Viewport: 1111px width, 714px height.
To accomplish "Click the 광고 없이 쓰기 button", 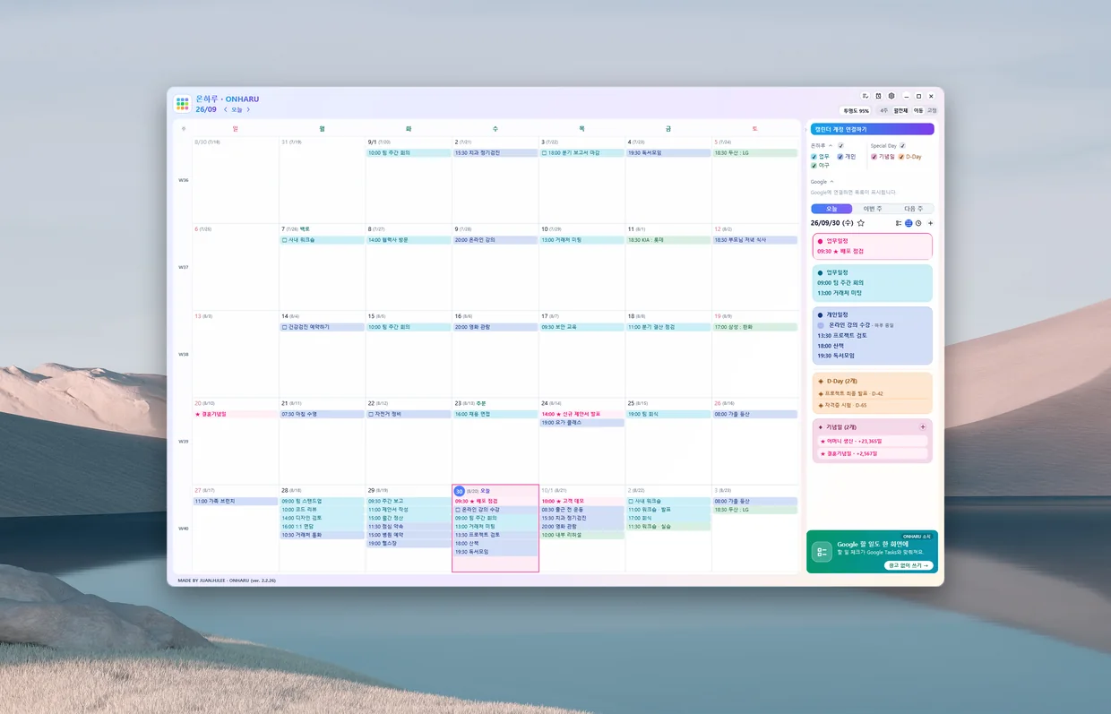I will pos(909,565).
